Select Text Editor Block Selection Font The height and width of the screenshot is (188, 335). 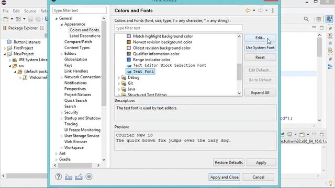click(x=170, y=65)
